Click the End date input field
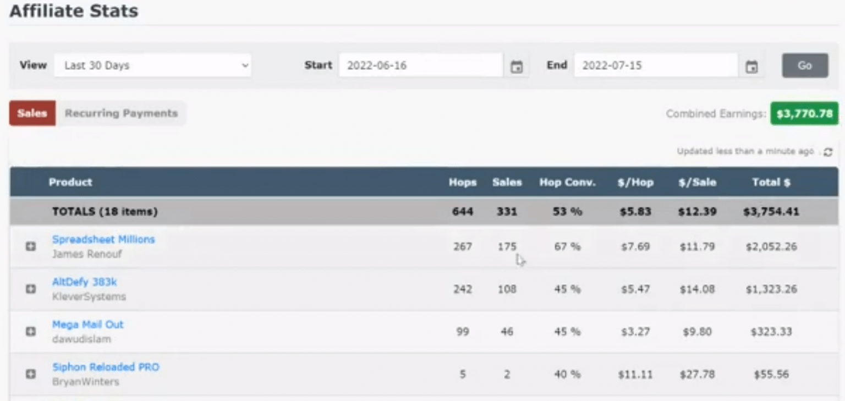 (x=656, y=65)
